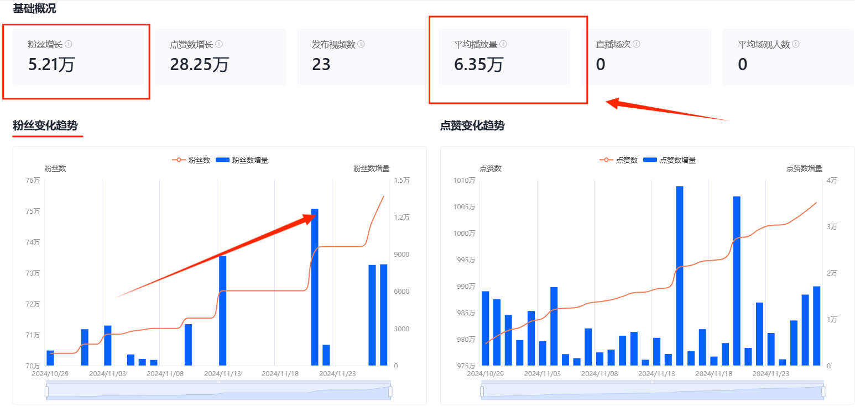Click the info icon beside 直播场次

[x=636, y=44]
